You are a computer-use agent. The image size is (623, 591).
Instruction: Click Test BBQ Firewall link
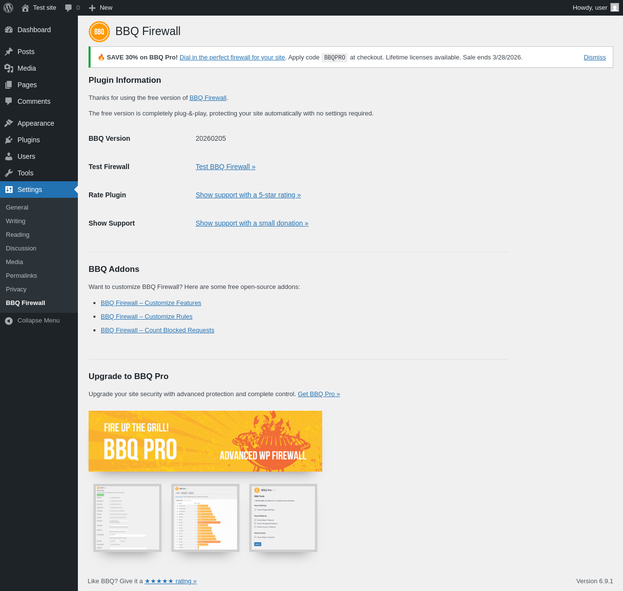pyautogui.click(x=225, y=167)
